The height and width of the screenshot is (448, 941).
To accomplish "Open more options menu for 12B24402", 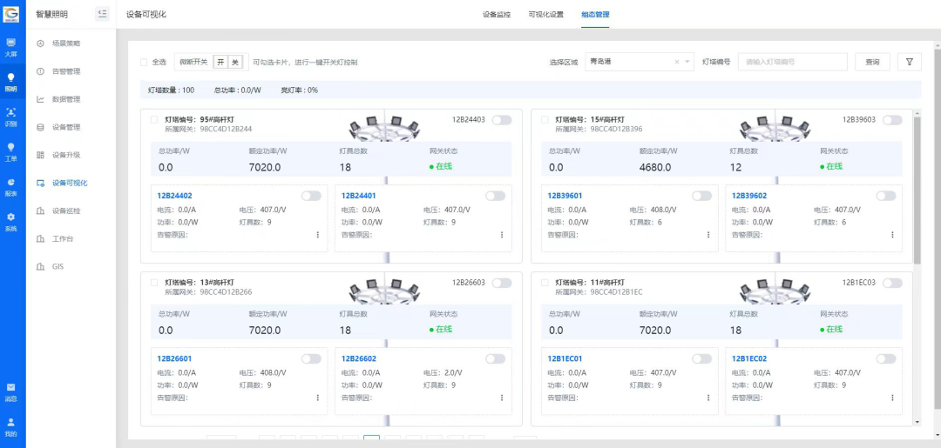I will [x=317, y=235].
